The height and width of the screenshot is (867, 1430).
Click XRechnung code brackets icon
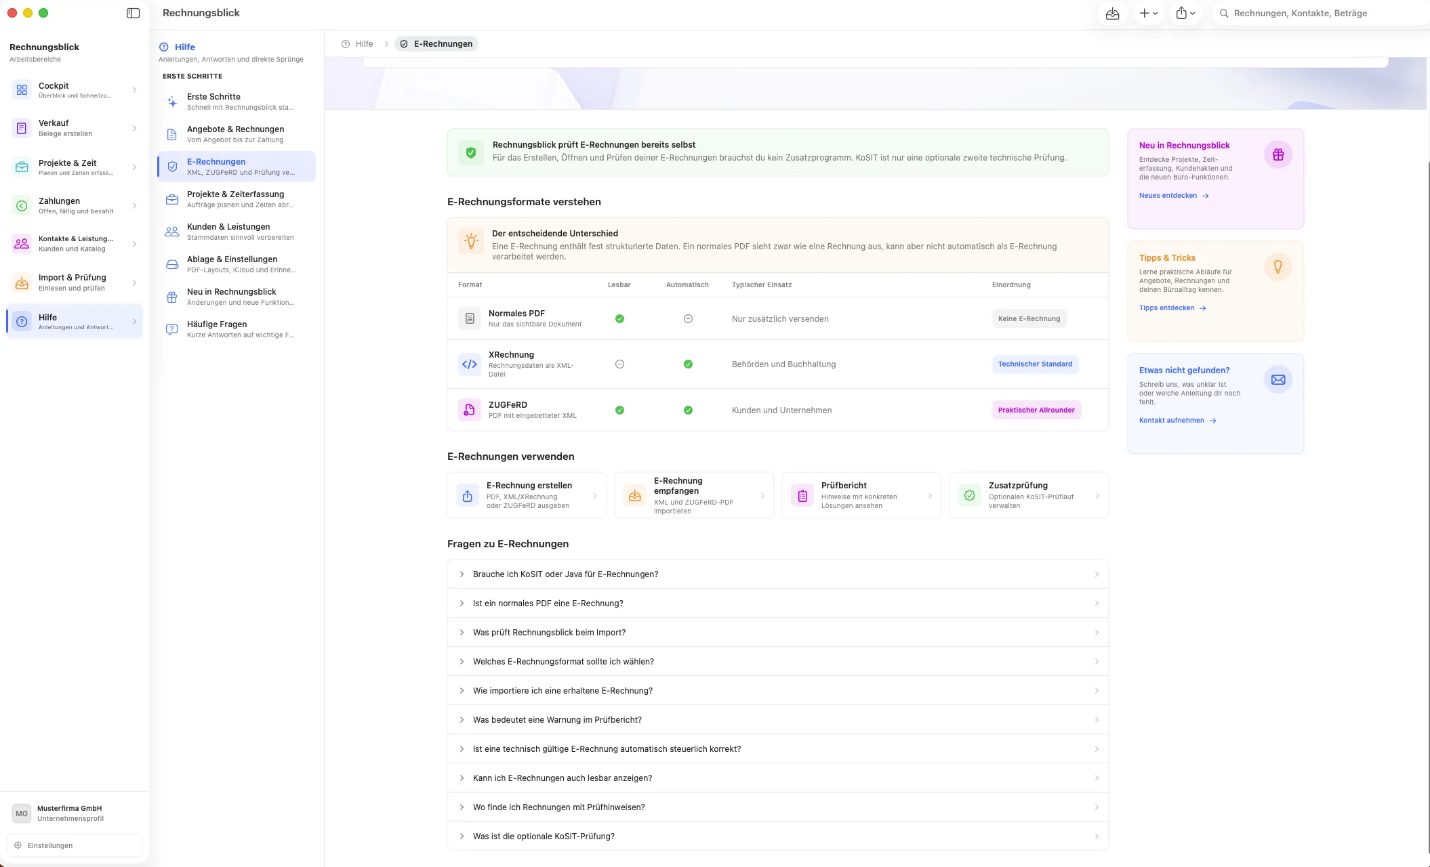(x=469, y=364)
